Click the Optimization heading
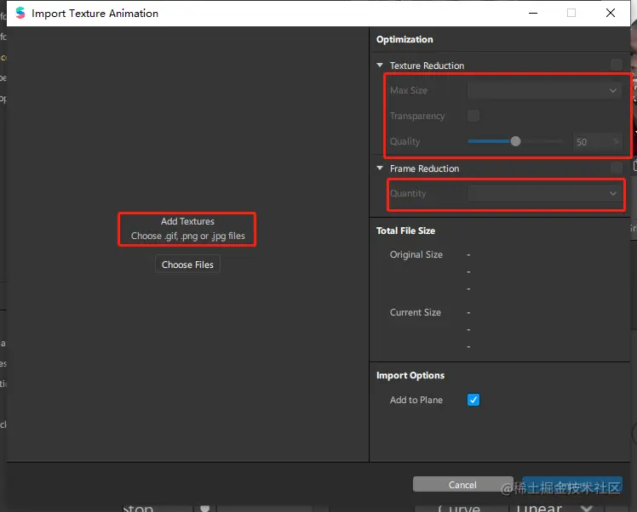 pyautogui.click(x=405, y=39)
